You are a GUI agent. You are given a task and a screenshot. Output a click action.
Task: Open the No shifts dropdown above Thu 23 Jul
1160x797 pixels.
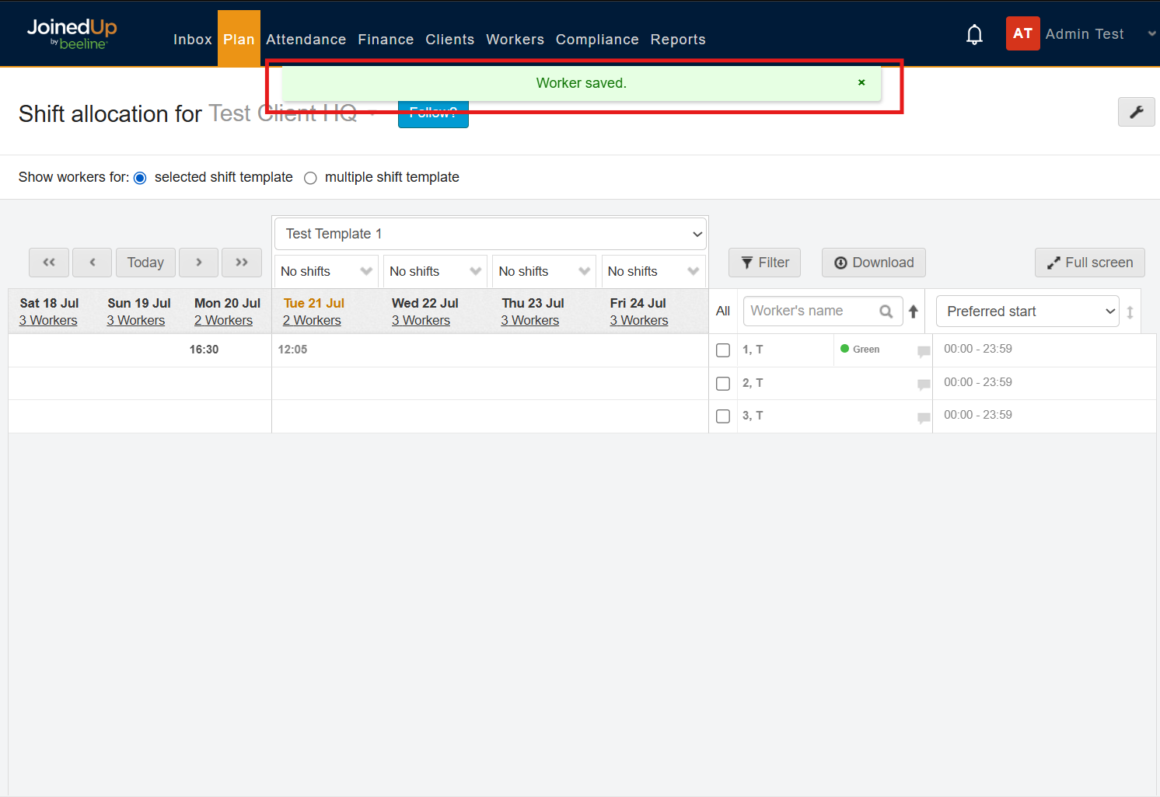544,271
